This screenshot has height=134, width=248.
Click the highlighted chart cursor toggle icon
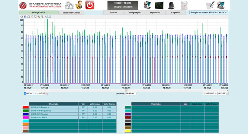click(49, 17)
